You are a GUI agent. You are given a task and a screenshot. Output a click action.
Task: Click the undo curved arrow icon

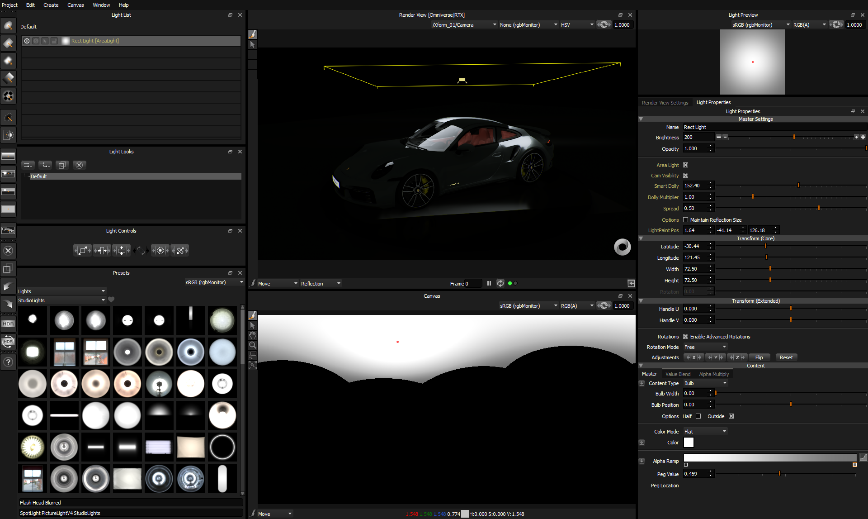tap(8, 286)
